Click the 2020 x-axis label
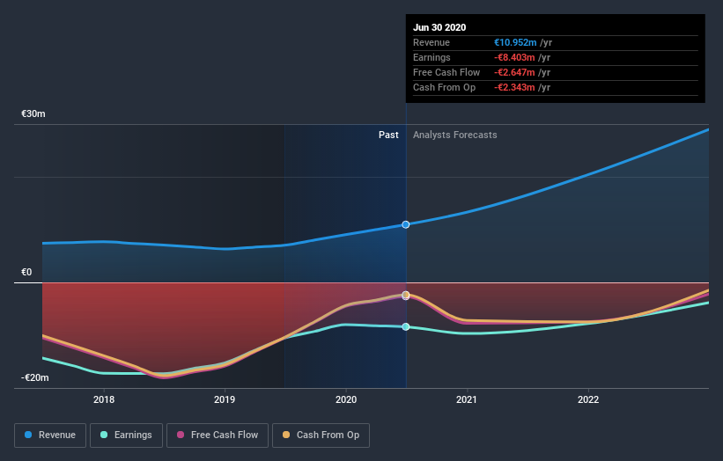This screenshot has height=461, width=723. [x=346, y=399]
